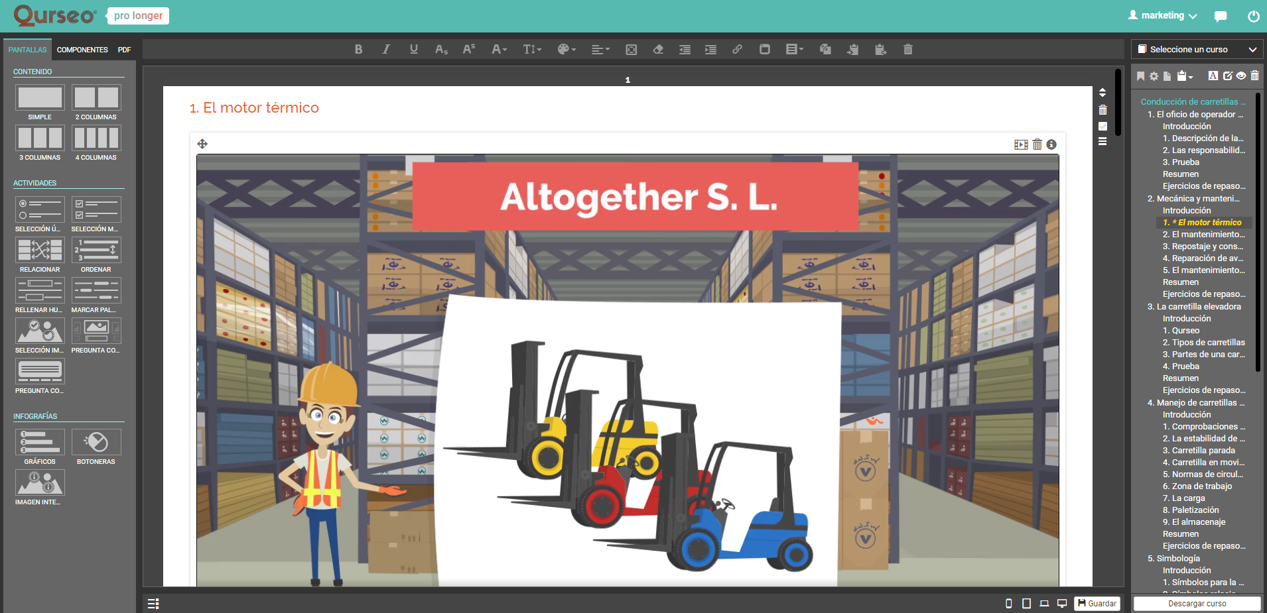
Task: Click the move handle on the image block
Action: [x=202, y=144]
